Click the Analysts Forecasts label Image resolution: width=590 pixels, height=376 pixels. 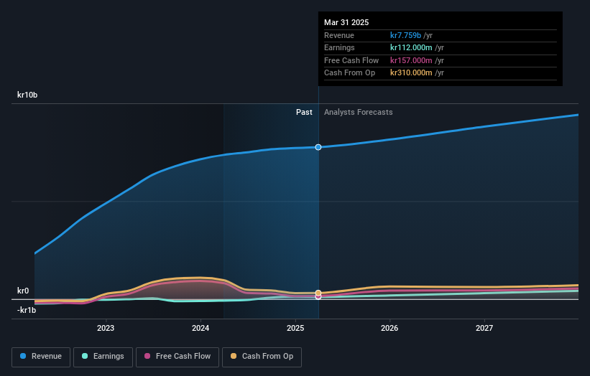[x=358, y=113]
